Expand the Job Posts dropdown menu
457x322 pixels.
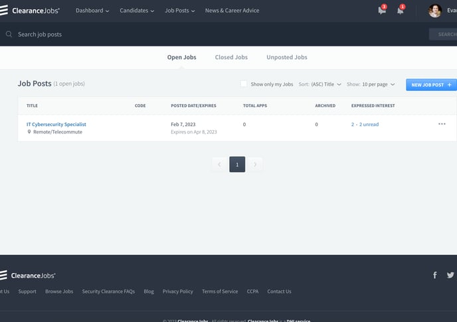point(180,11)
